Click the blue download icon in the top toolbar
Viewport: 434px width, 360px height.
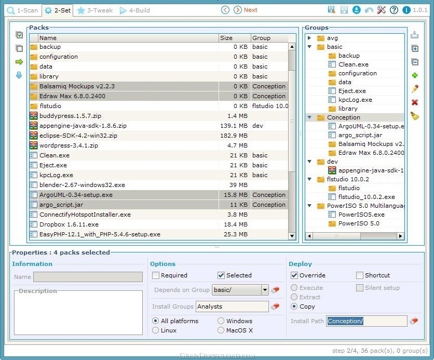(x=357, y=10)
